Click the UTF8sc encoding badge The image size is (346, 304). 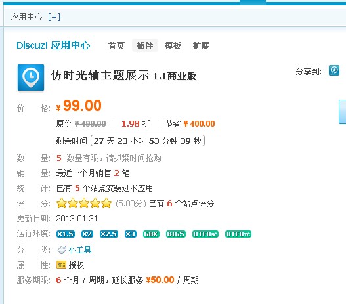[205, 234]
